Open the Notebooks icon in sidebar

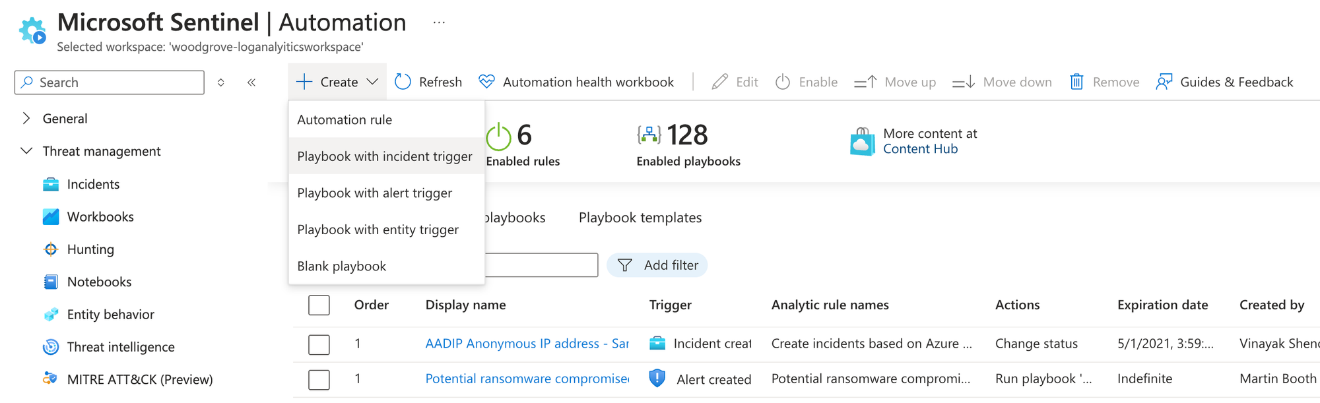(51, 282)
